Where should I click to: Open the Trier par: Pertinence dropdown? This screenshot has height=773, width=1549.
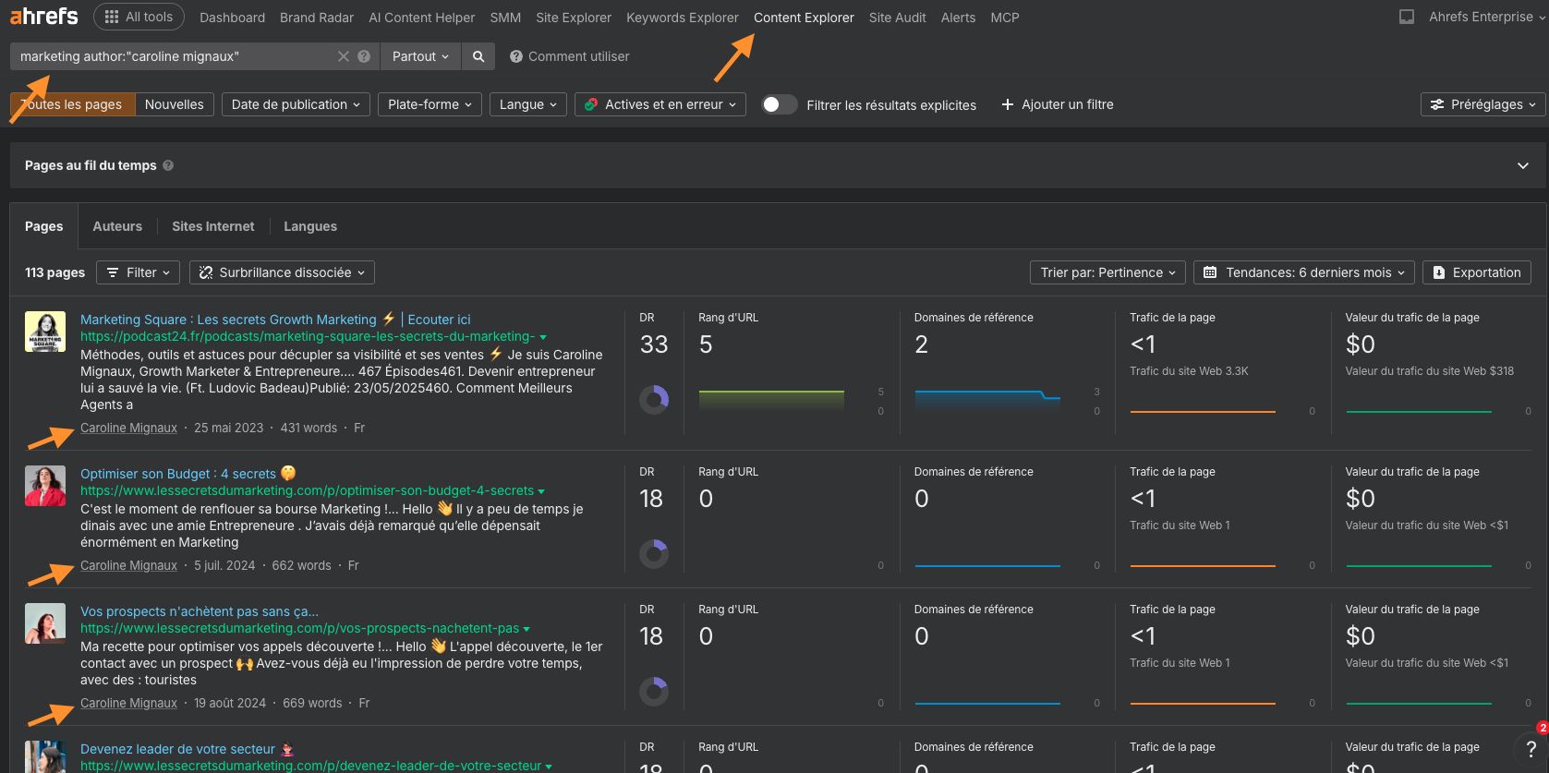(1107, 272)
